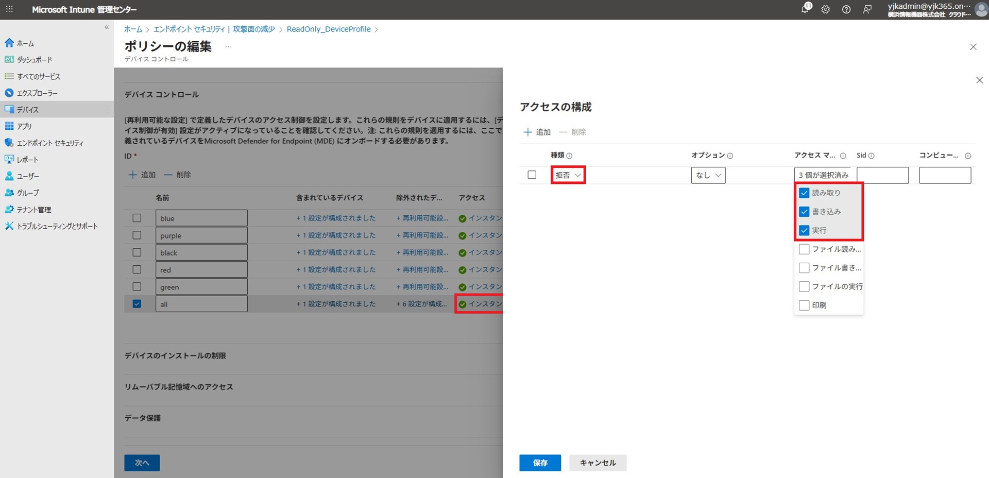
Task: Open the feedback icon in header
Action: 867,9
